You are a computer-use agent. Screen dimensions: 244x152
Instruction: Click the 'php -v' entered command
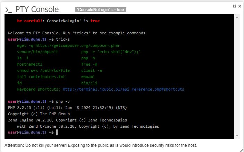coord(63,101)
